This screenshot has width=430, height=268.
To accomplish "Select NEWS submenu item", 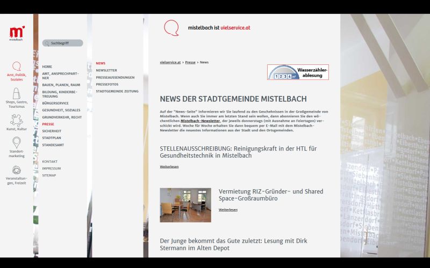I will [x=101, y=63].
